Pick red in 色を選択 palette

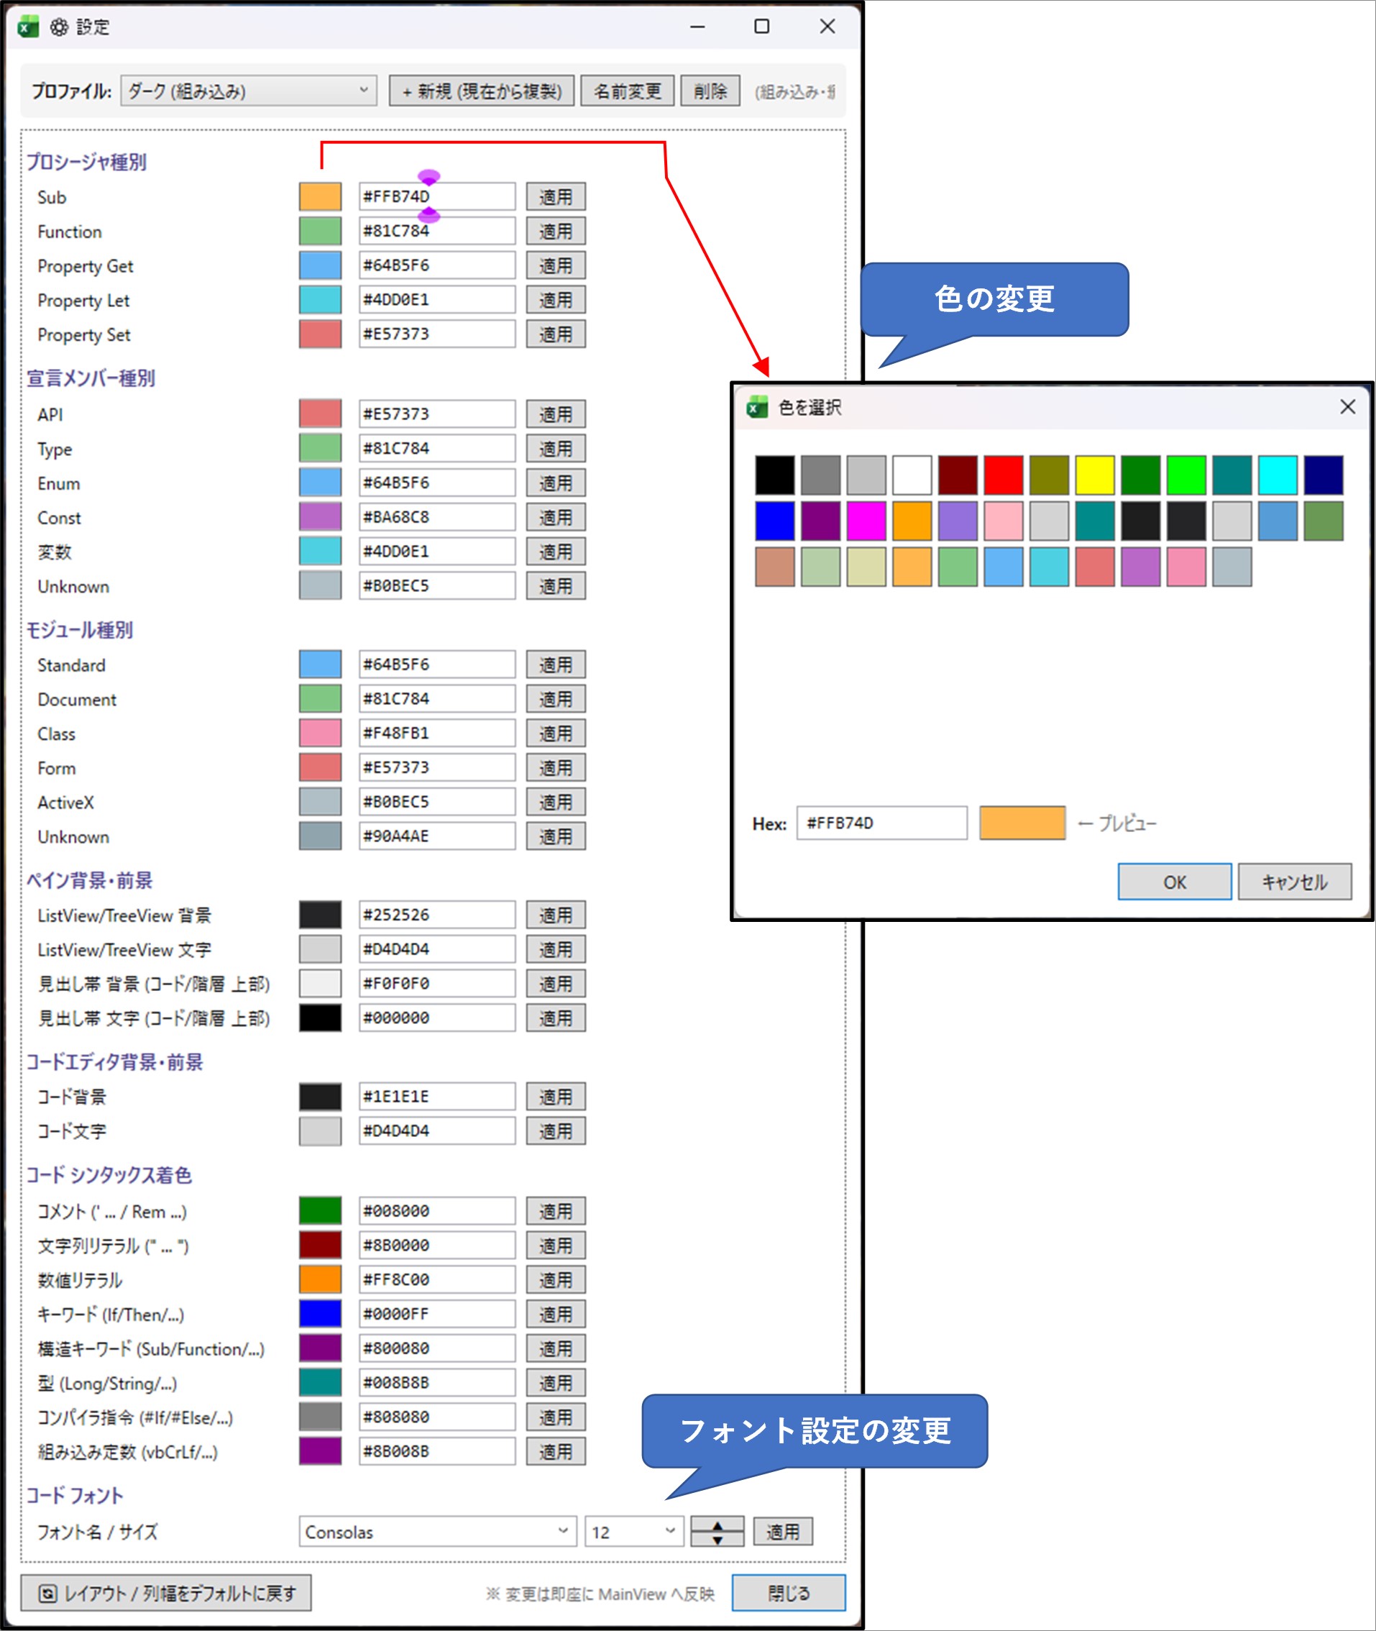(1003, 475)
